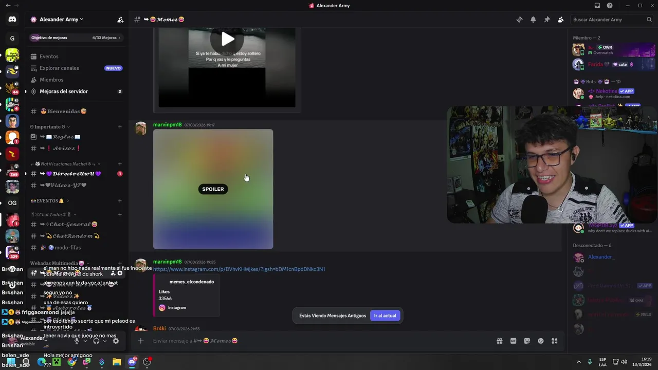This screenshot has width=658, height=370.
Task: Open Explorar canales
Action: pos(76,68)
